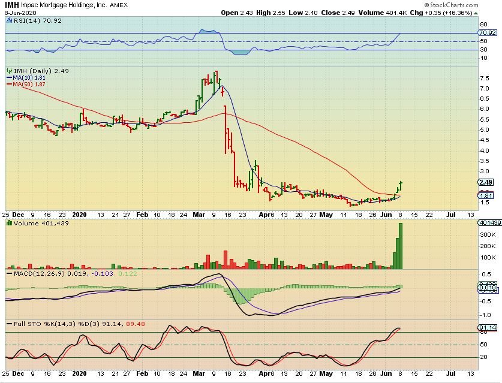Click the IMH (Daily) 2.49 legend
502x383 pixels.
coord(41,71)
